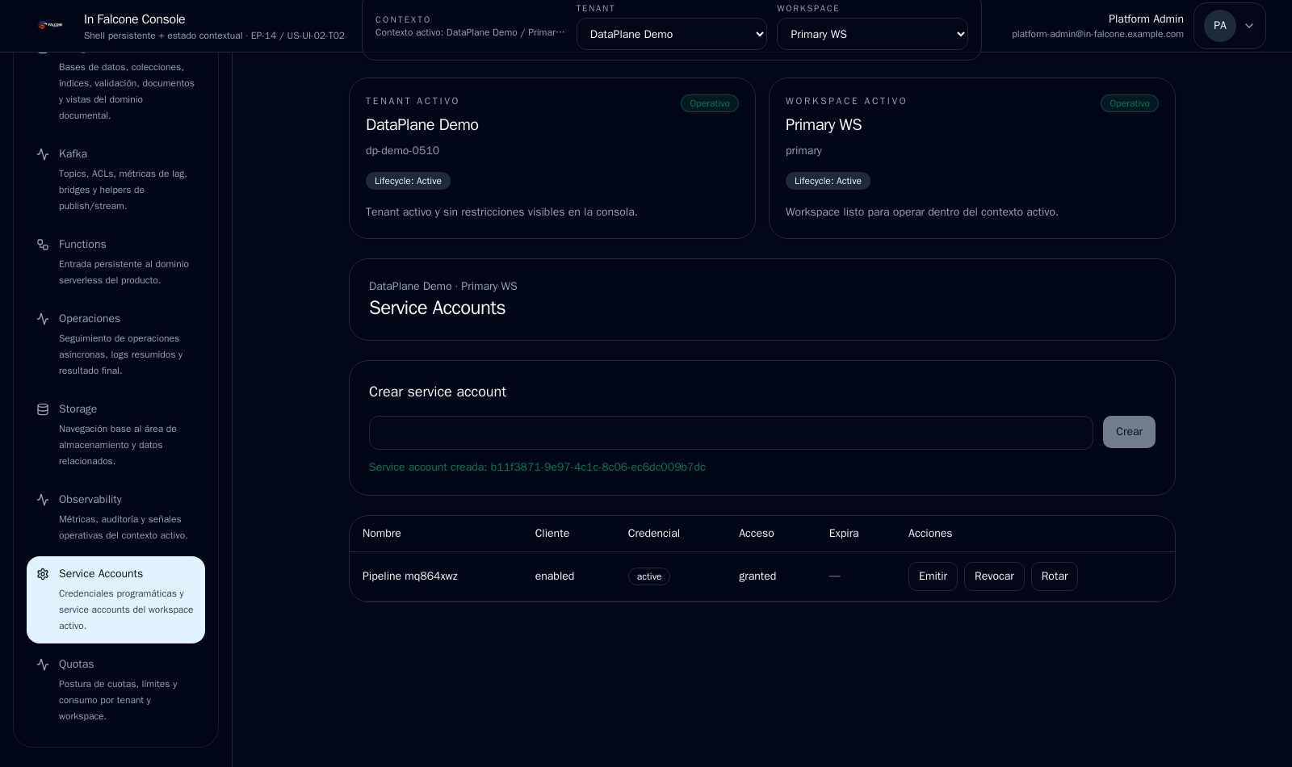1292x767 pixels.
Task: Click the Functions icon in sidebar
Action: pyautogui.click(x=43, y=245)
